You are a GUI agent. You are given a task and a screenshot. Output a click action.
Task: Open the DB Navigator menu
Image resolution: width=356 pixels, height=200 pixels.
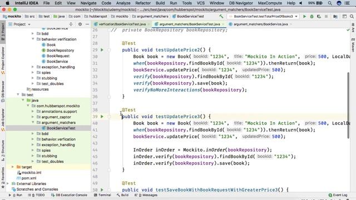tap(241, 3)
